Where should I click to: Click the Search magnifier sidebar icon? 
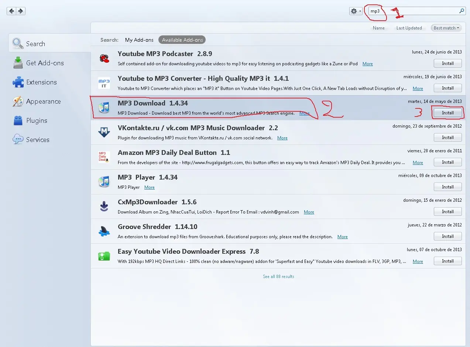click(18, 44)
